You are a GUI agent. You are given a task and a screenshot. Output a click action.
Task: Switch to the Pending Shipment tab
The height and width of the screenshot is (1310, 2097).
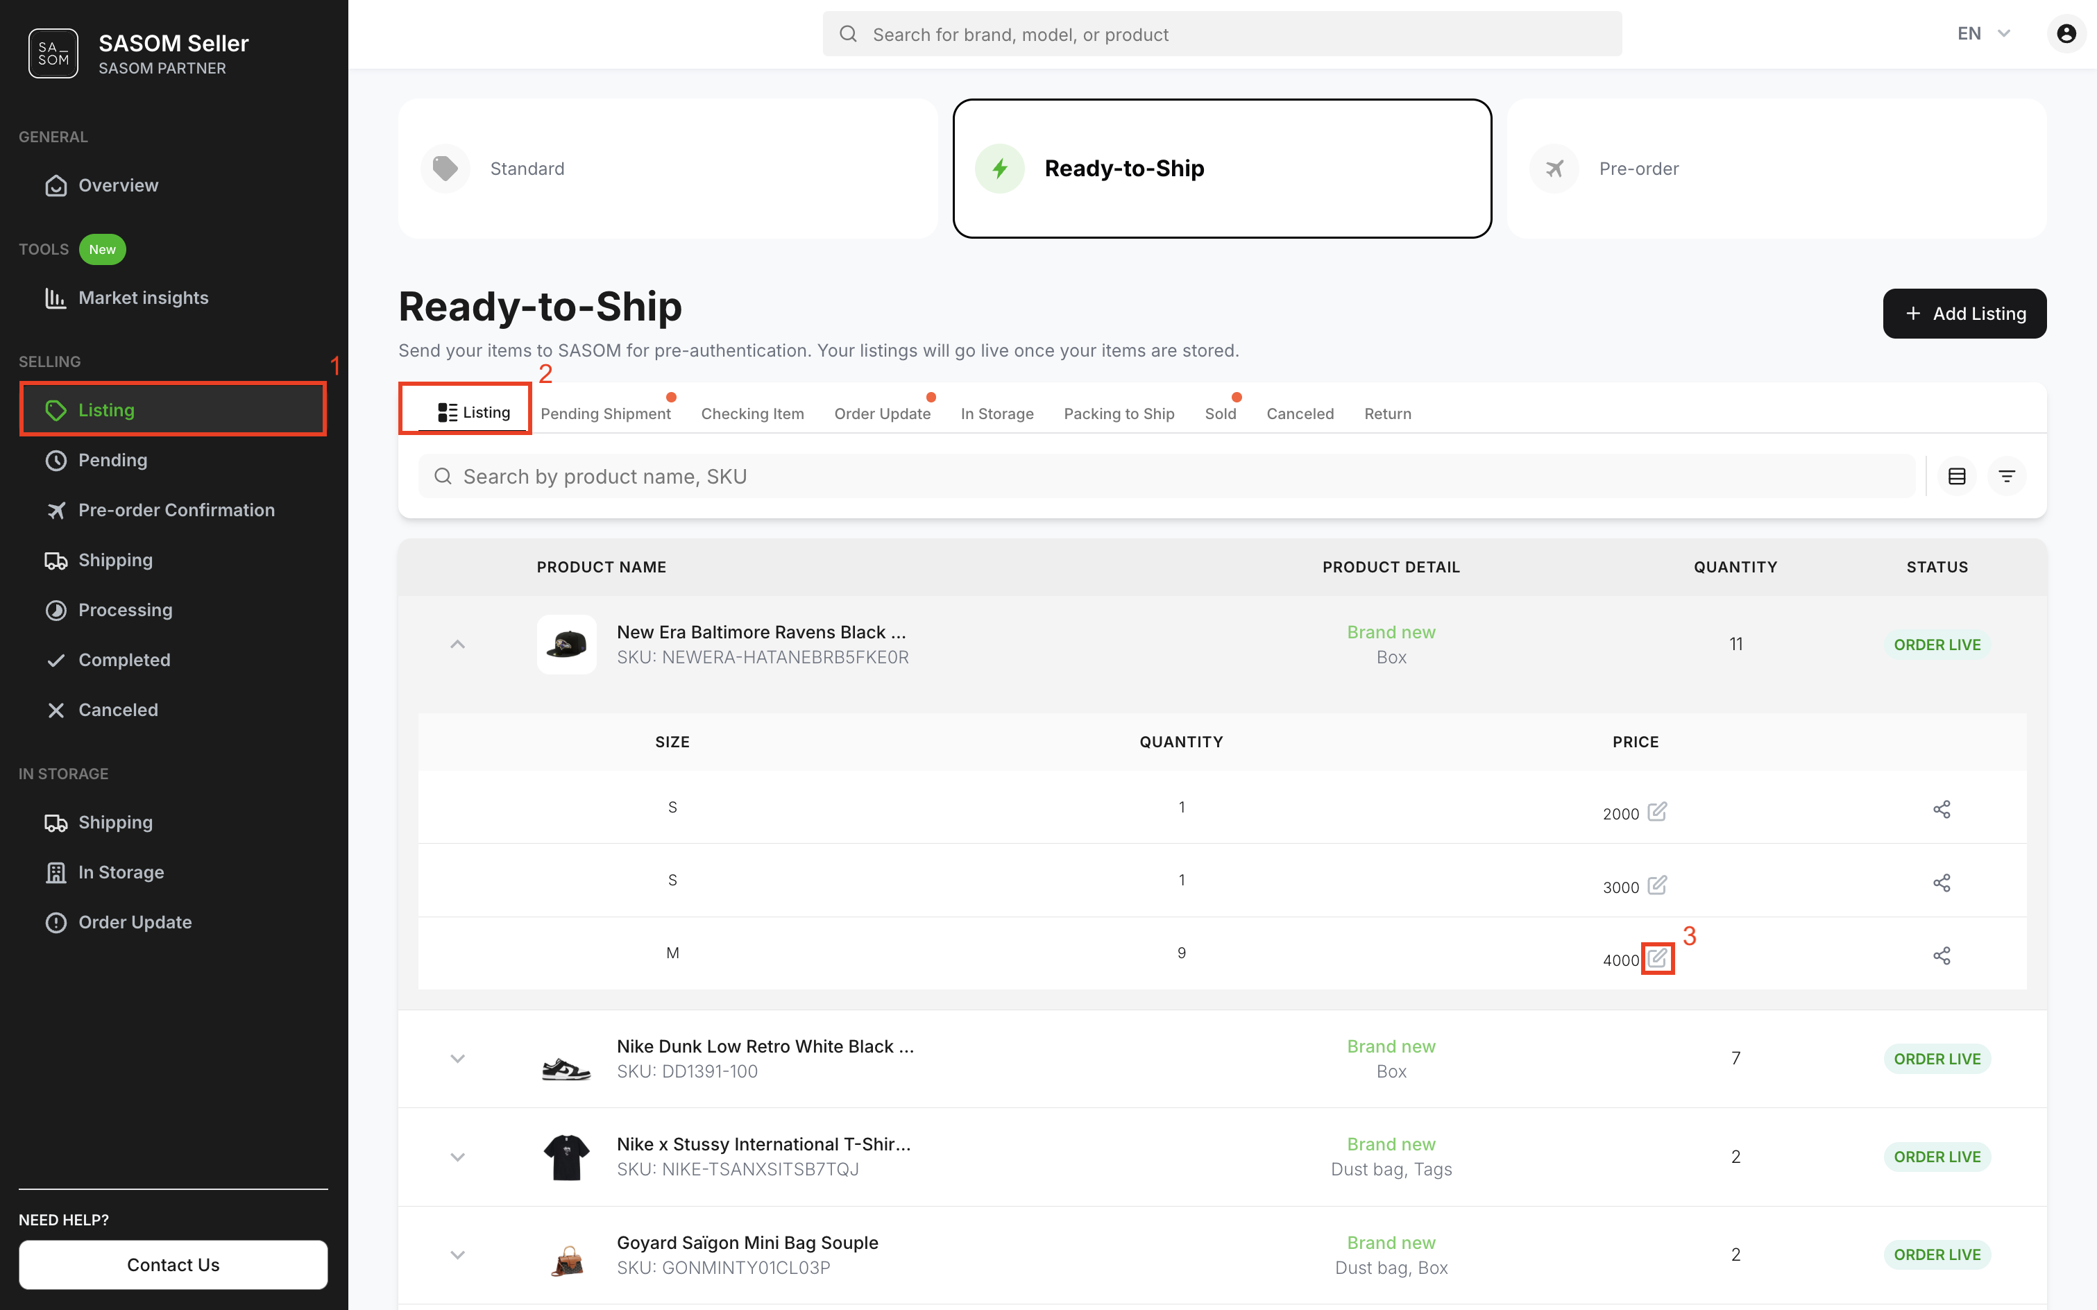coord(606,414)
